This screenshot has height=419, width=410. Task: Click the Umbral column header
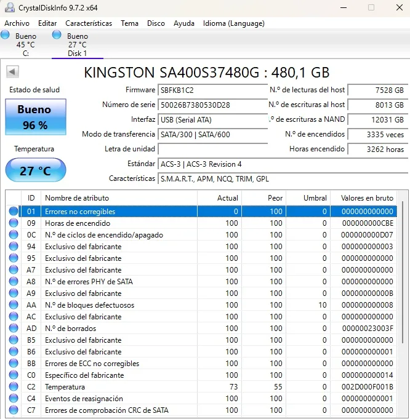[308, 198]
